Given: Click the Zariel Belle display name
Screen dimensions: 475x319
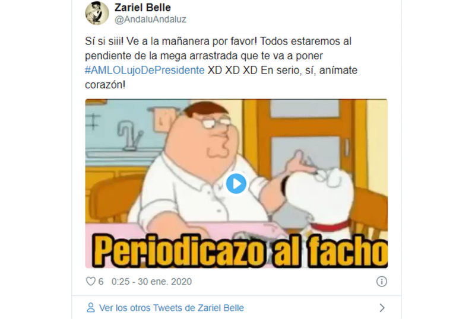Looking at the screenshot, I should click(x=142, y=7).
